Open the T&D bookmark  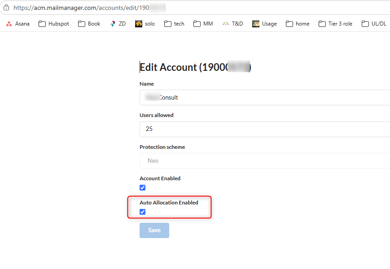pyautogui.click(x=232, y=24)
